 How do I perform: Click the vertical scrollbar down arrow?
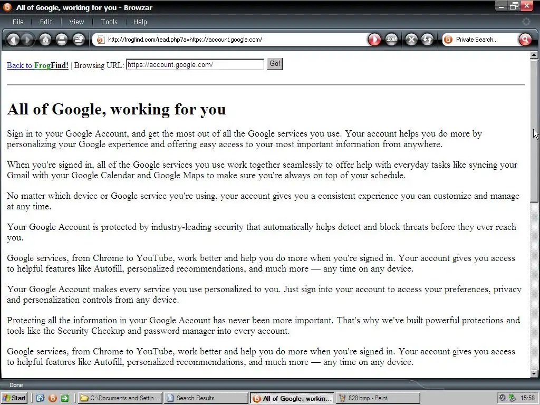coord(534,374)
